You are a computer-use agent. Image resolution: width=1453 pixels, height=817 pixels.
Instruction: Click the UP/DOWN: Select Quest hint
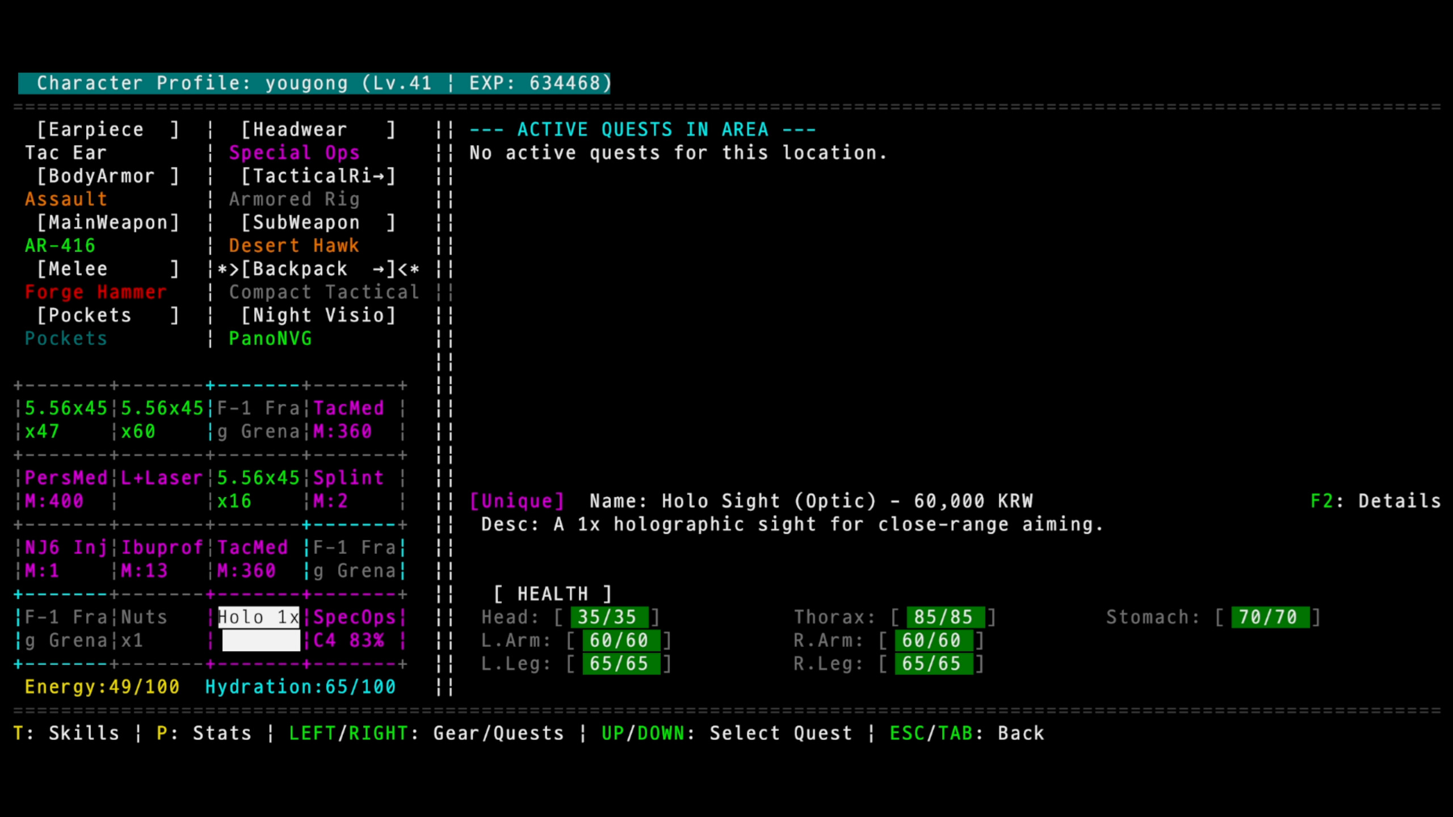[x=727, y=733]
